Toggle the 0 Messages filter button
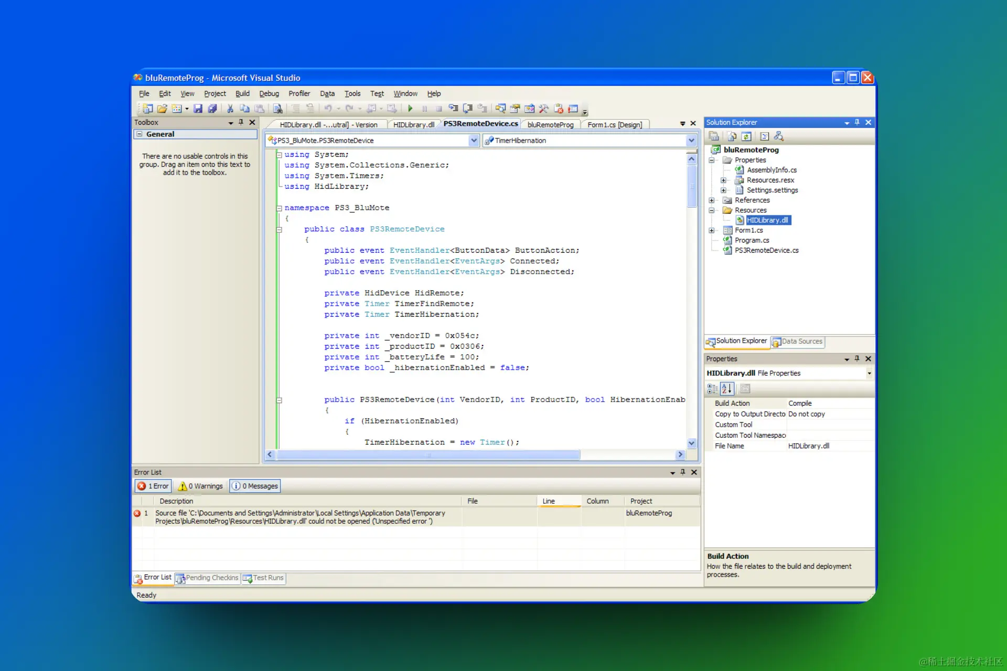1007x671 pixels. (255, 486)
